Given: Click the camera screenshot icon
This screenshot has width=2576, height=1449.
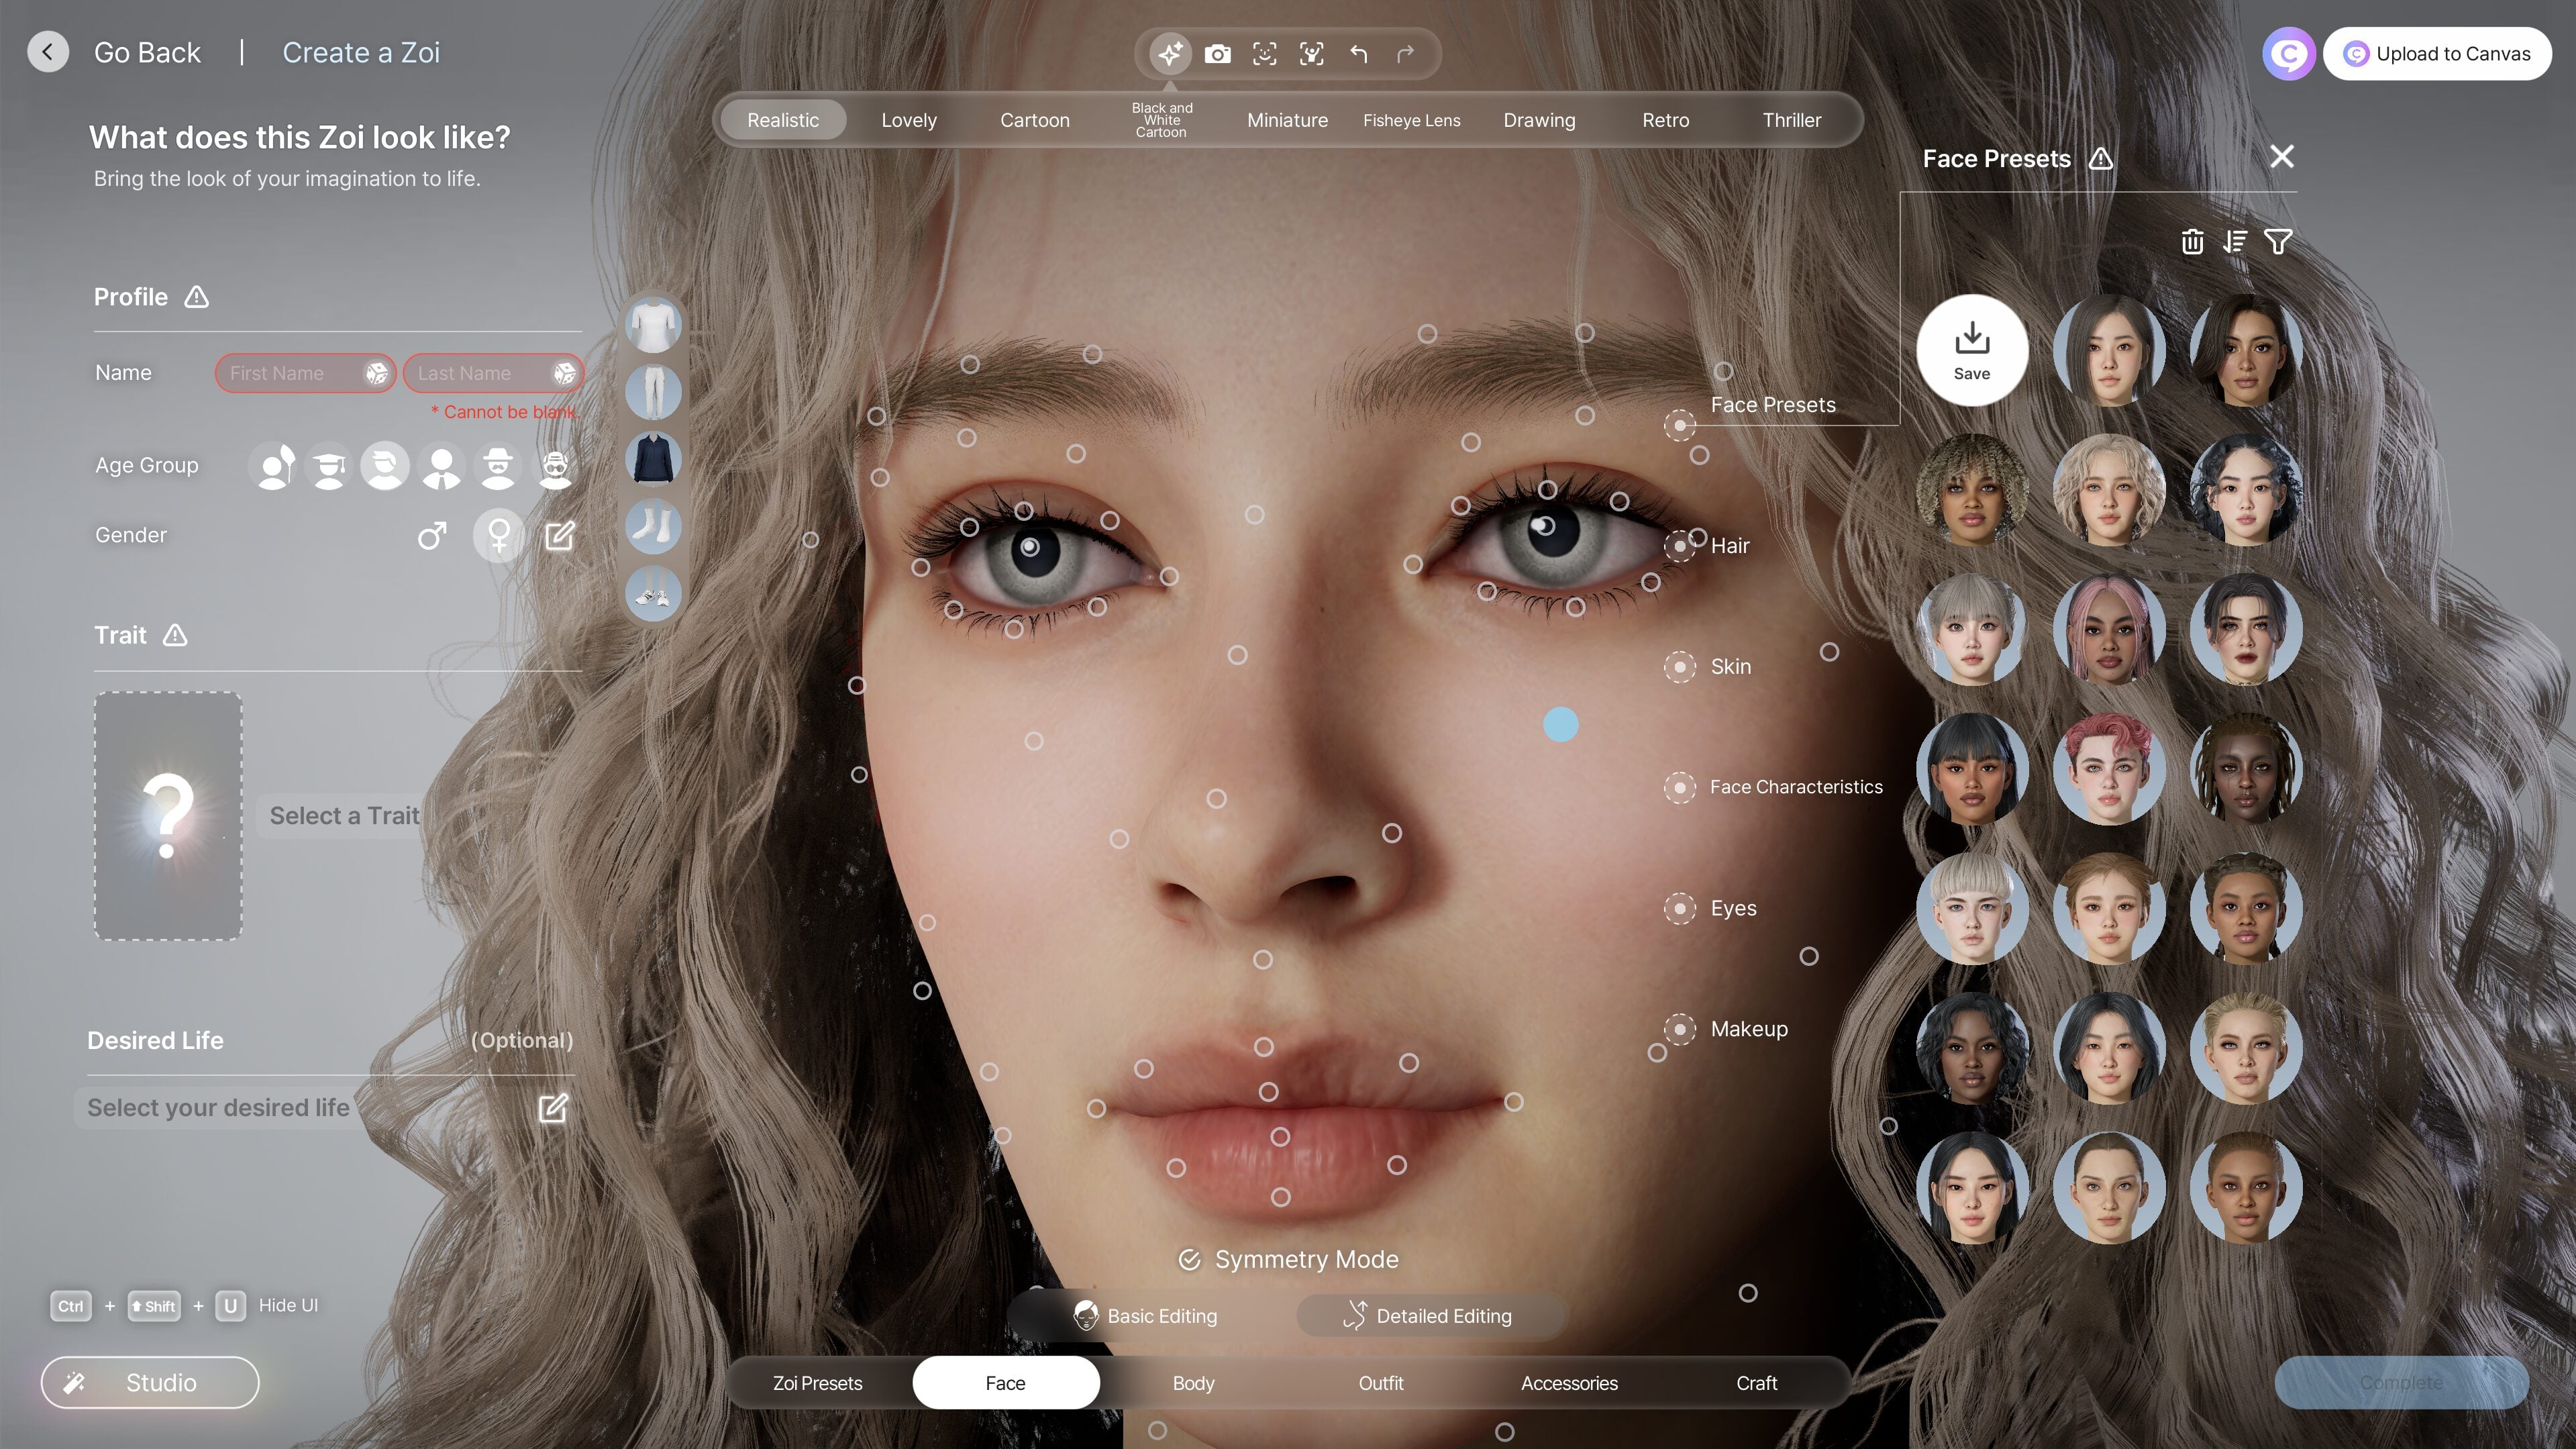Looking at the screenshot, I should (x=1217, y=54).
